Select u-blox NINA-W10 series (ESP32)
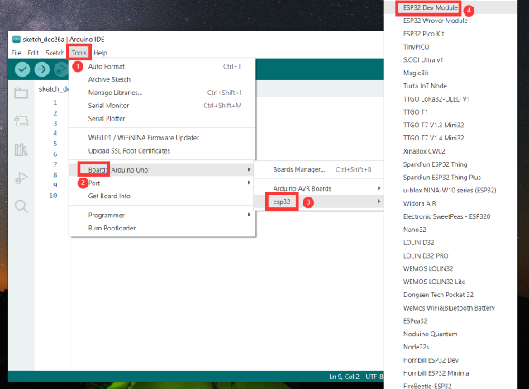Image resolution: width=529 pixels, height=389 pixels. tap(450, 191)
